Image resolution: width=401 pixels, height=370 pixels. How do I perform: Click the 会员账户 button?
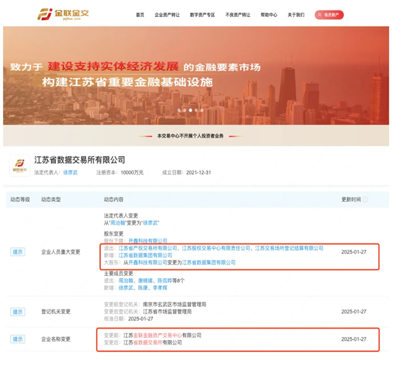(x=329, y=15)
